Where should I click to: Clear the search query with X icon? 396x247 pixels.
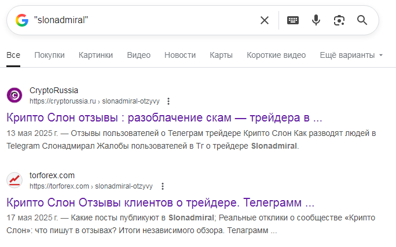coord(265,20)
